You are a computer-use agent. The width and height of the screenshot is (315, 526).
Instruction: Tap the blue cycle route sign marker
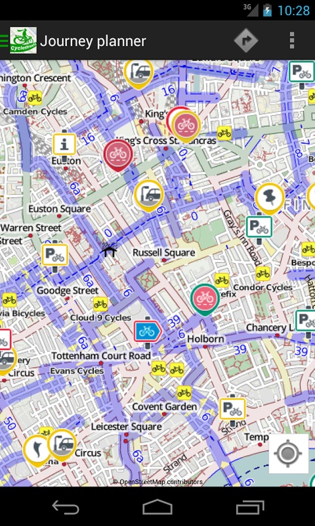[148, 332]
